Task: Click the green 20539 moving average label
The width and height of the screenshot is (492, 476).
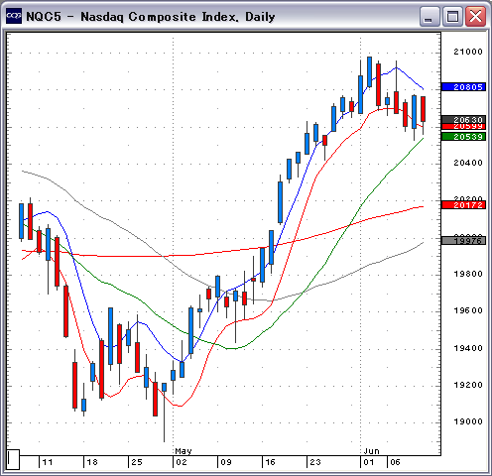Action: point(463,137)
